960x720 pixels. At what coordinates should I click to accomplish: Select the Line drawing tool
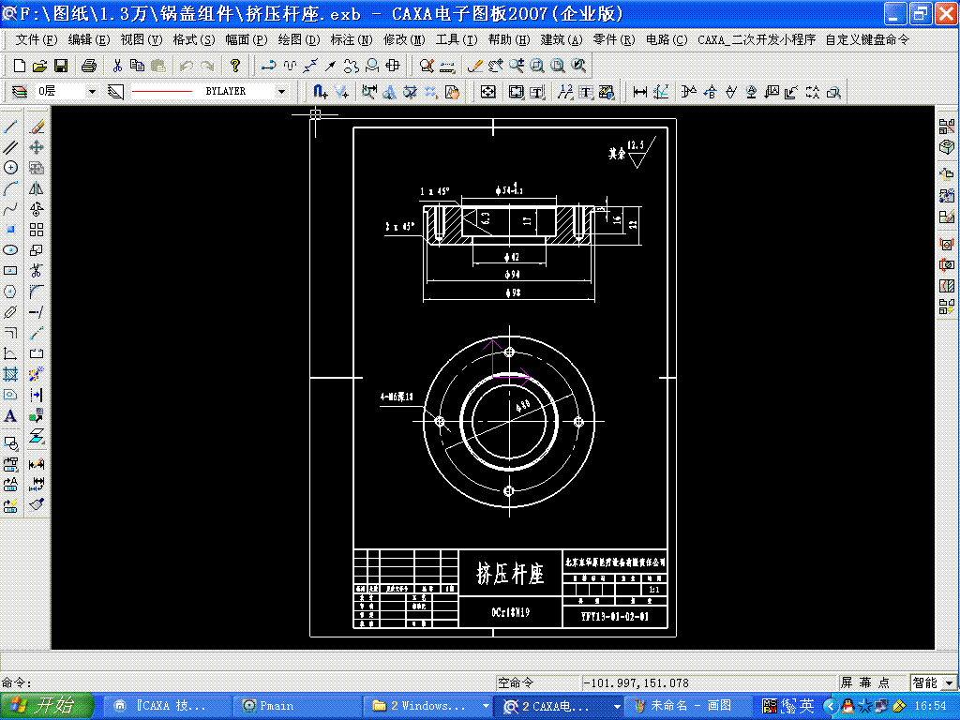pos(10,127)
